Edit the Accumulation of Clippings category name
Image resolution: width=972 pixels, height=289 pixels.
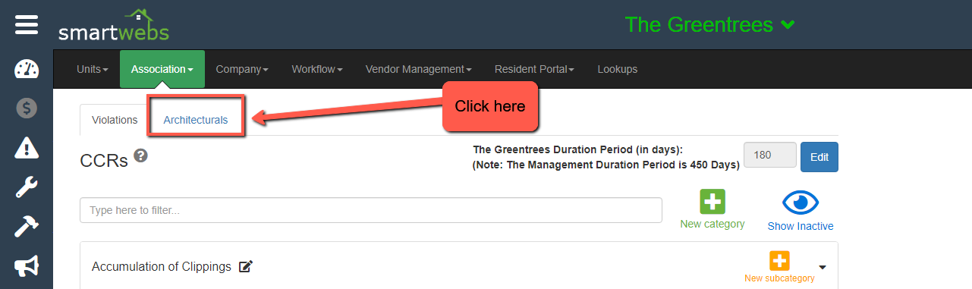tap(245, 266)
